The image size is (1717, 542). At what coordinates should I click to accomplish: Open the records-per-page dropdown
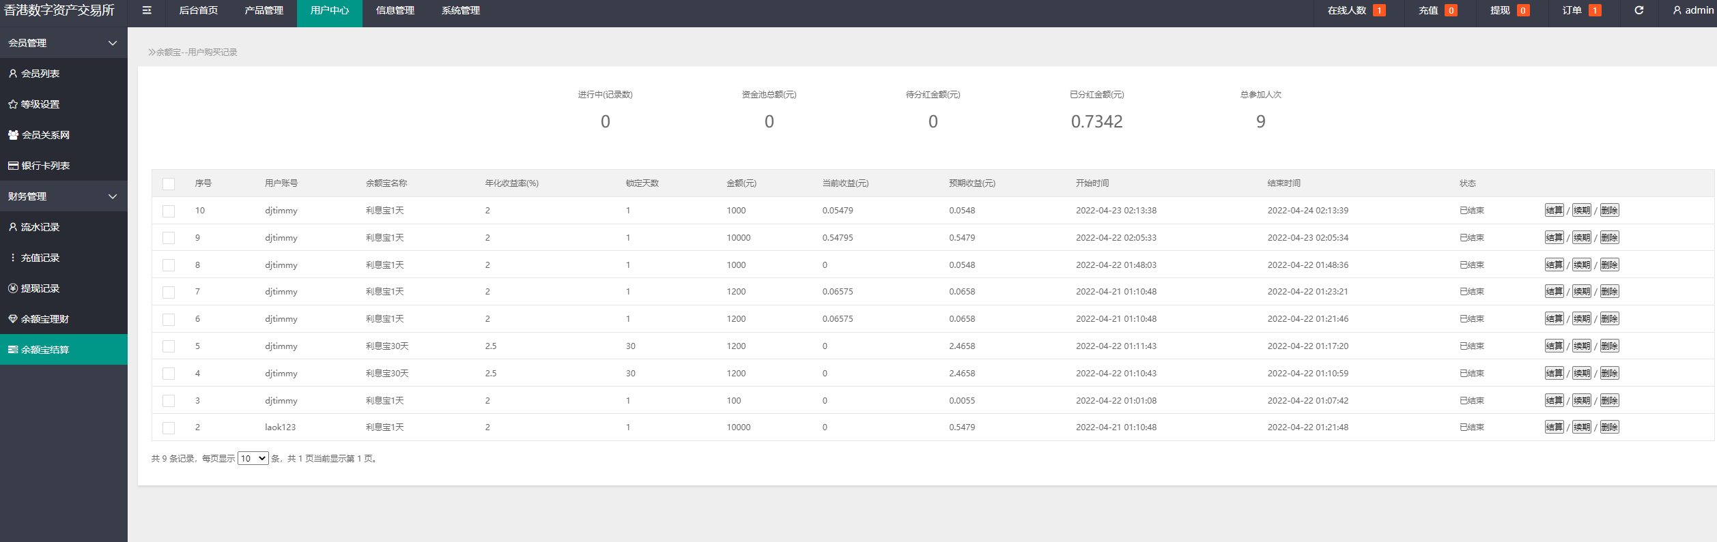click(x=253, y=459)
